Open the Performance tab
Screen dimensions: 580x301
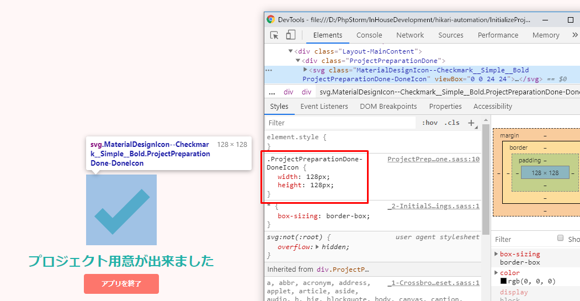[498, 35]
